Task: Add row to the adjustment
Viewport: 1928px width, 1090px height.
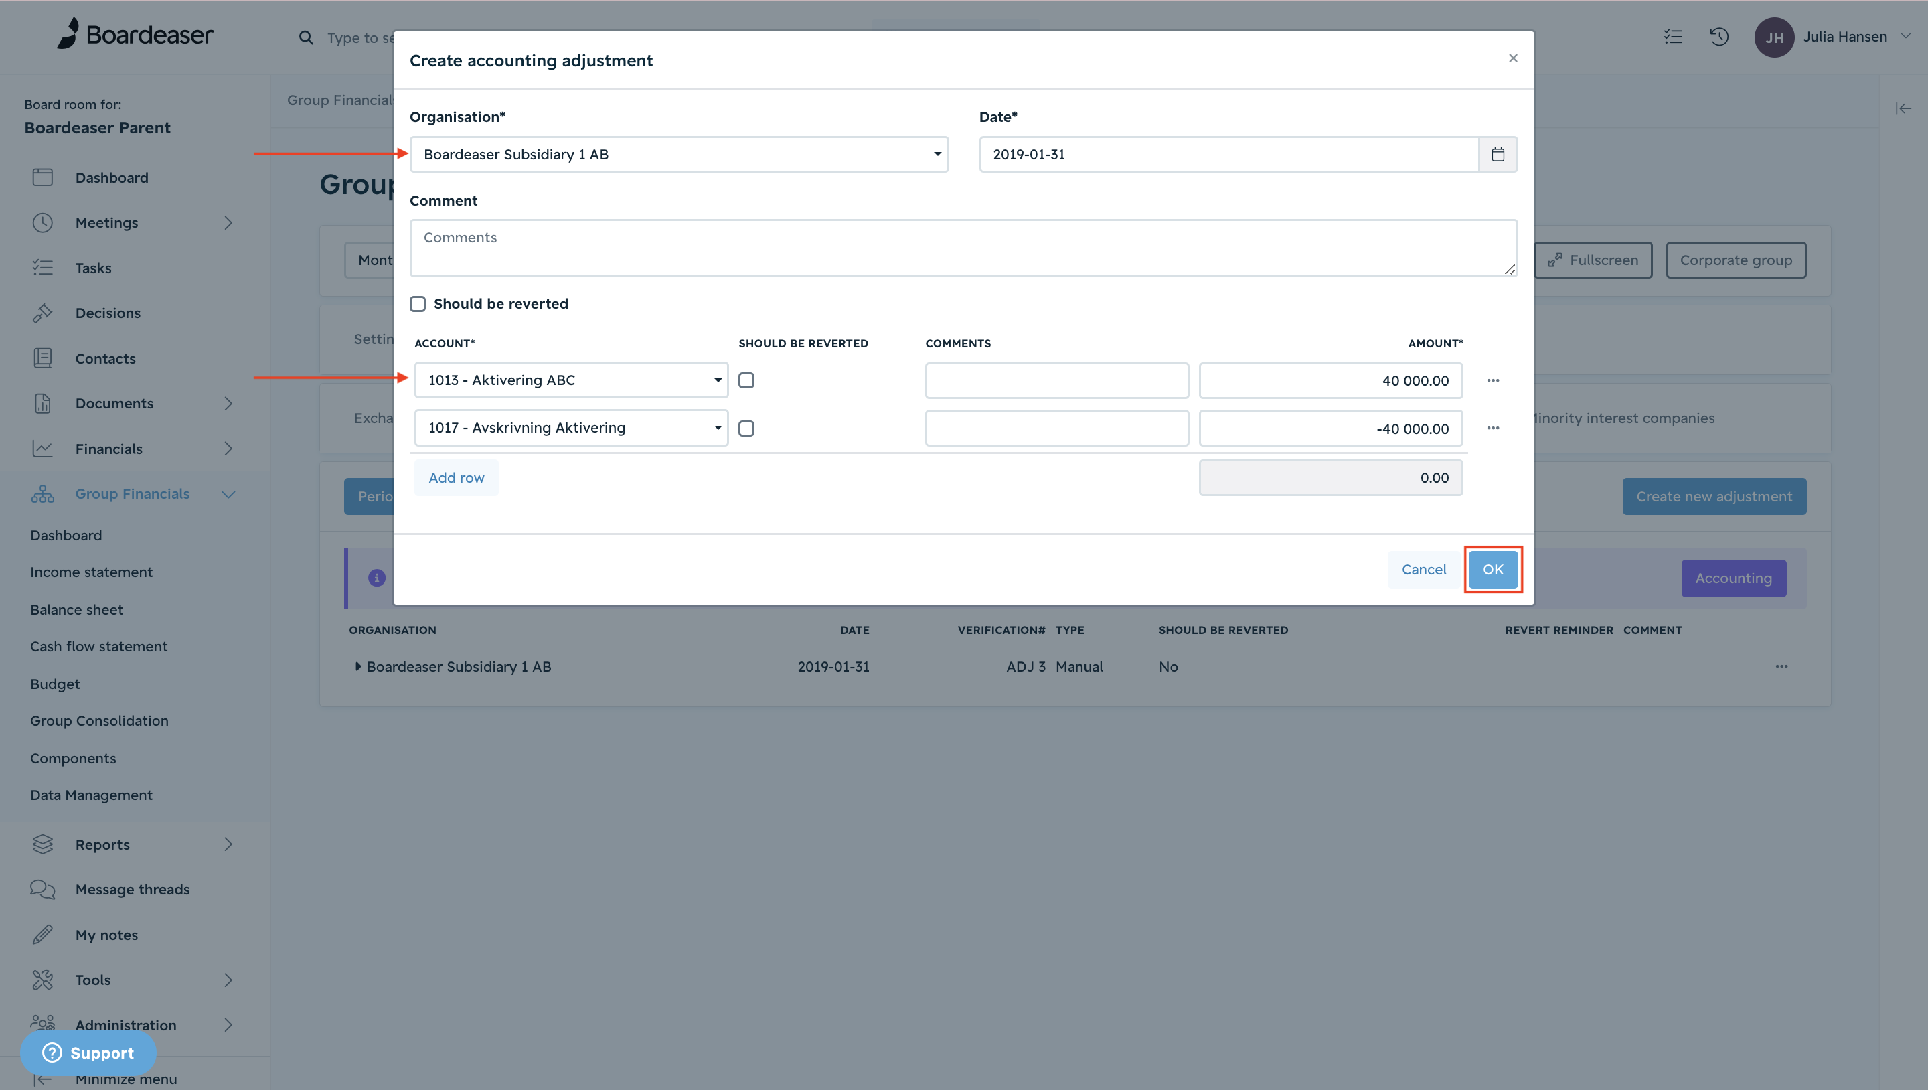Action: 456,477
